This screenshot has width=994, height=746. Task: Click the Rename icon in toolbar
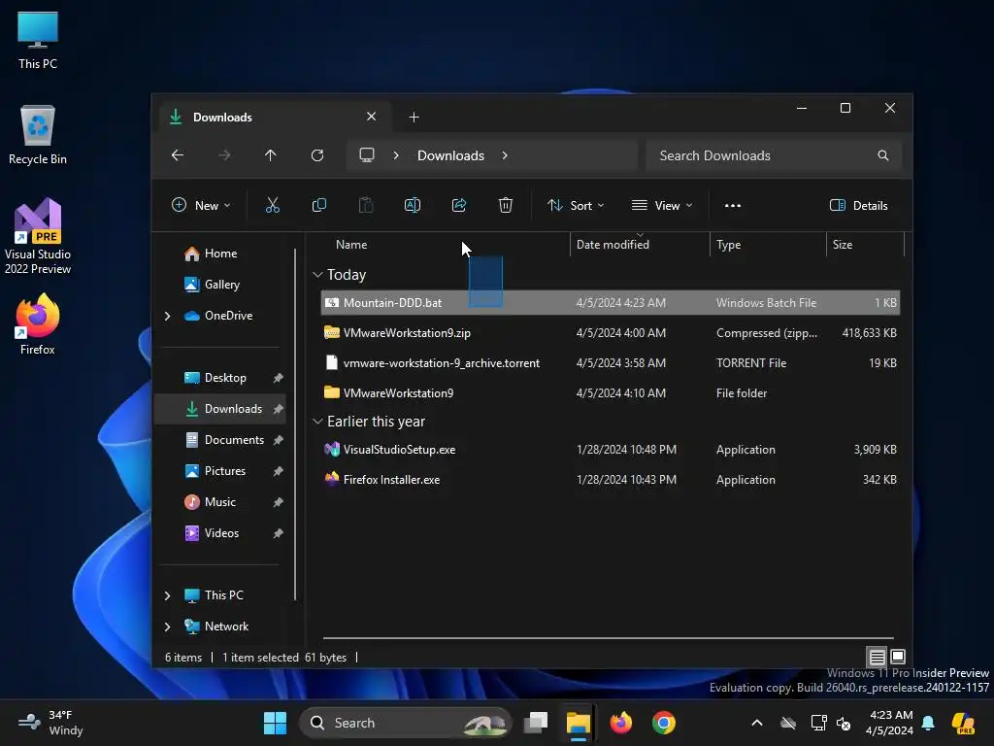pos(412,206)
